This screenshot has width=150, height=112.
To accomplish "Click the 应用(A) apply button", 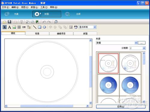I will click(x=121, y=107).
